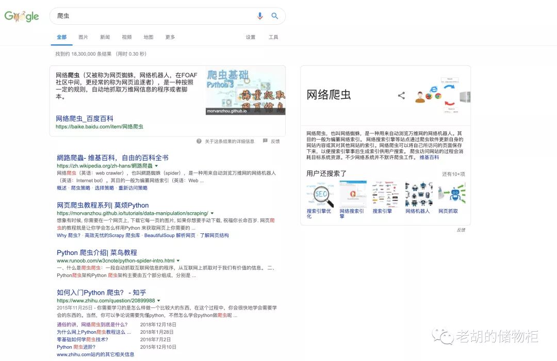Viewport: 557px width, 361px height.
Task: Open the 工具 menu
Action: pos(274,37)
